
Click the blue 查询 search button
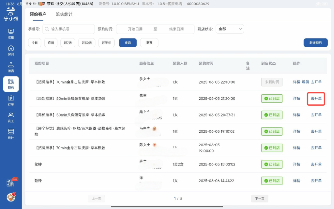pos(128,43)
